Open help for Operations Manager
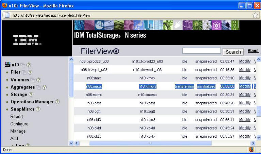 [57, 102]
